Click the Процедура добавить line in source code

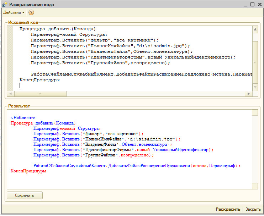(x=58, y=29)
